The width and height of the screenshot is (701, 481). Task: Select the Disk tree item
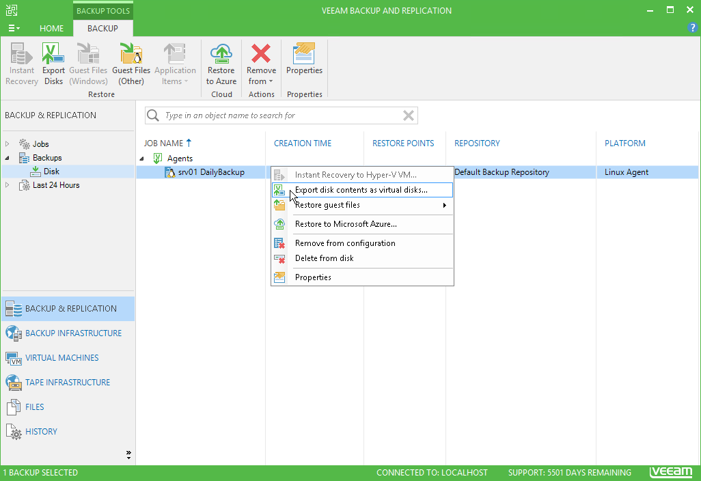coord(51,171)
